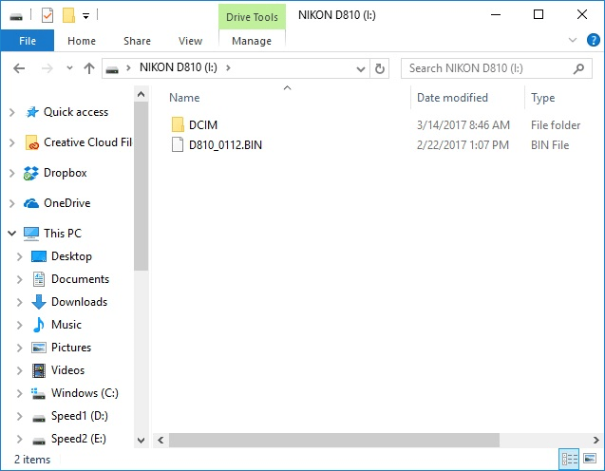
Task: Click the Properties icon in quick access toolbar
Action: (47, 15)
